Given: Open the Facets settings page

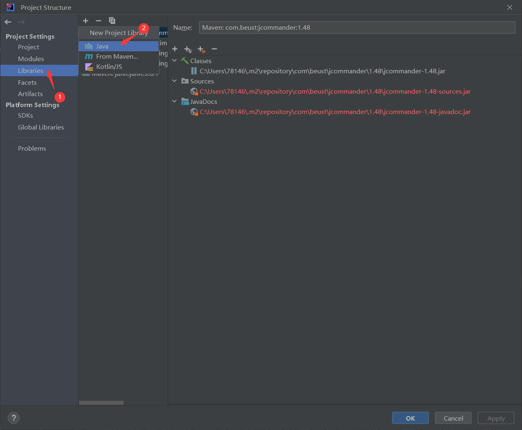Looking at the screenshot, I should click(27, 82).
